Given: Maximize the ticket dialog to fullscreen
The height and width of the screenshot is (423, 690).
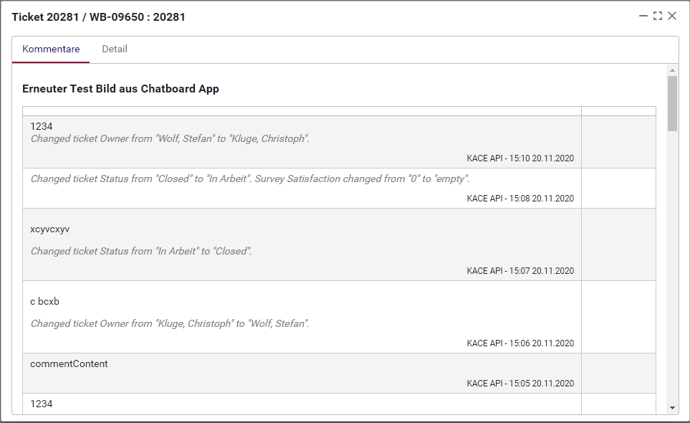Looking at the screenshot, I should point(658,16).
